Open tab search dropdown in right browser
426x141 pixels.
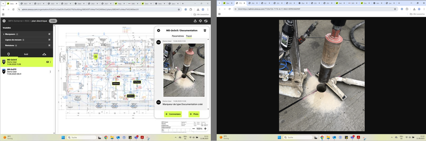pos(220,3)
